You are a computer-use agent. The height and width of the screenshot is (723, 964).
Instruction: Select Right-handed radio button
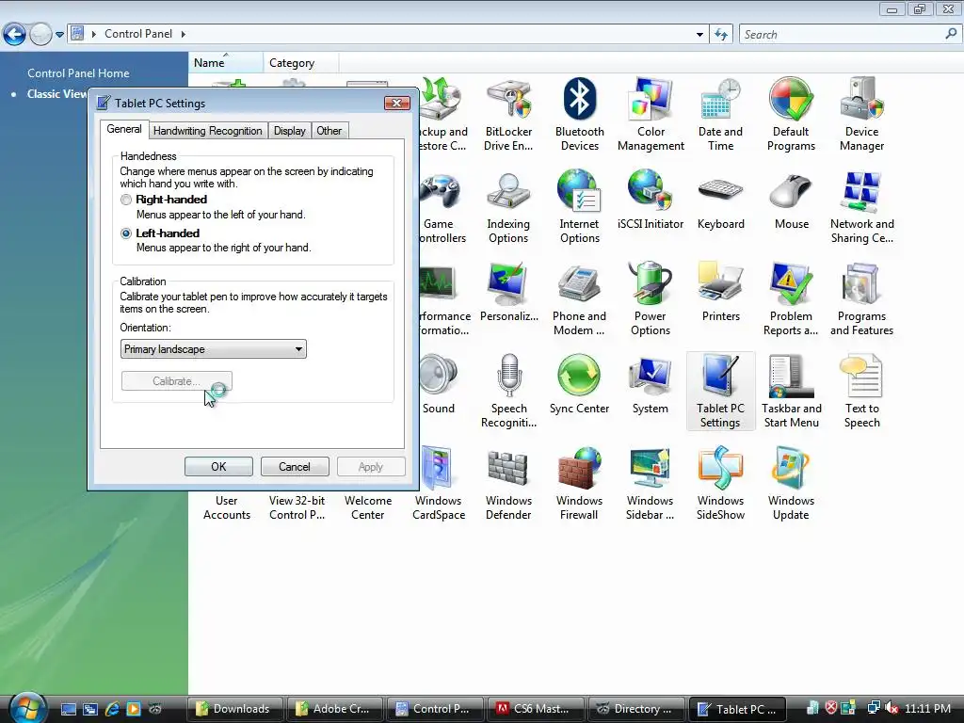[x=126, y=200]
